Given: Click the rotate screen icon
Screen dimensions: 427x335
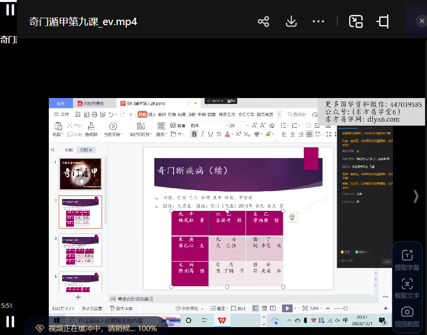Looking at the screenshot, I should tap(383, 22).
